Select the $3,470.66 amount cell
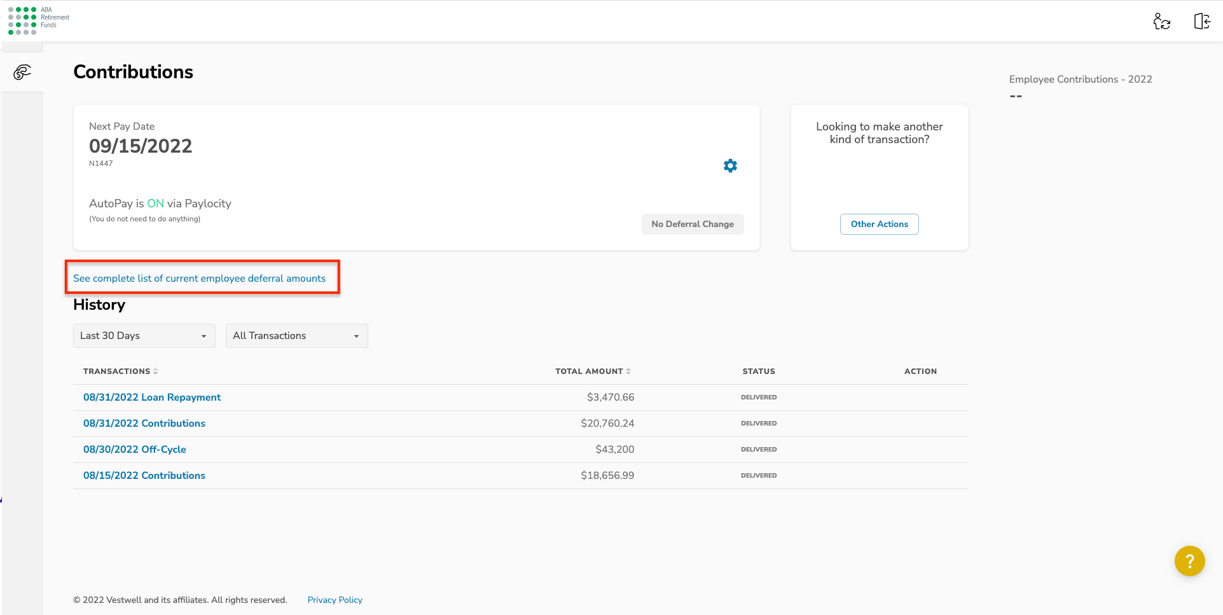Screen dimensions: 1223x615 (x=611, y=397)
